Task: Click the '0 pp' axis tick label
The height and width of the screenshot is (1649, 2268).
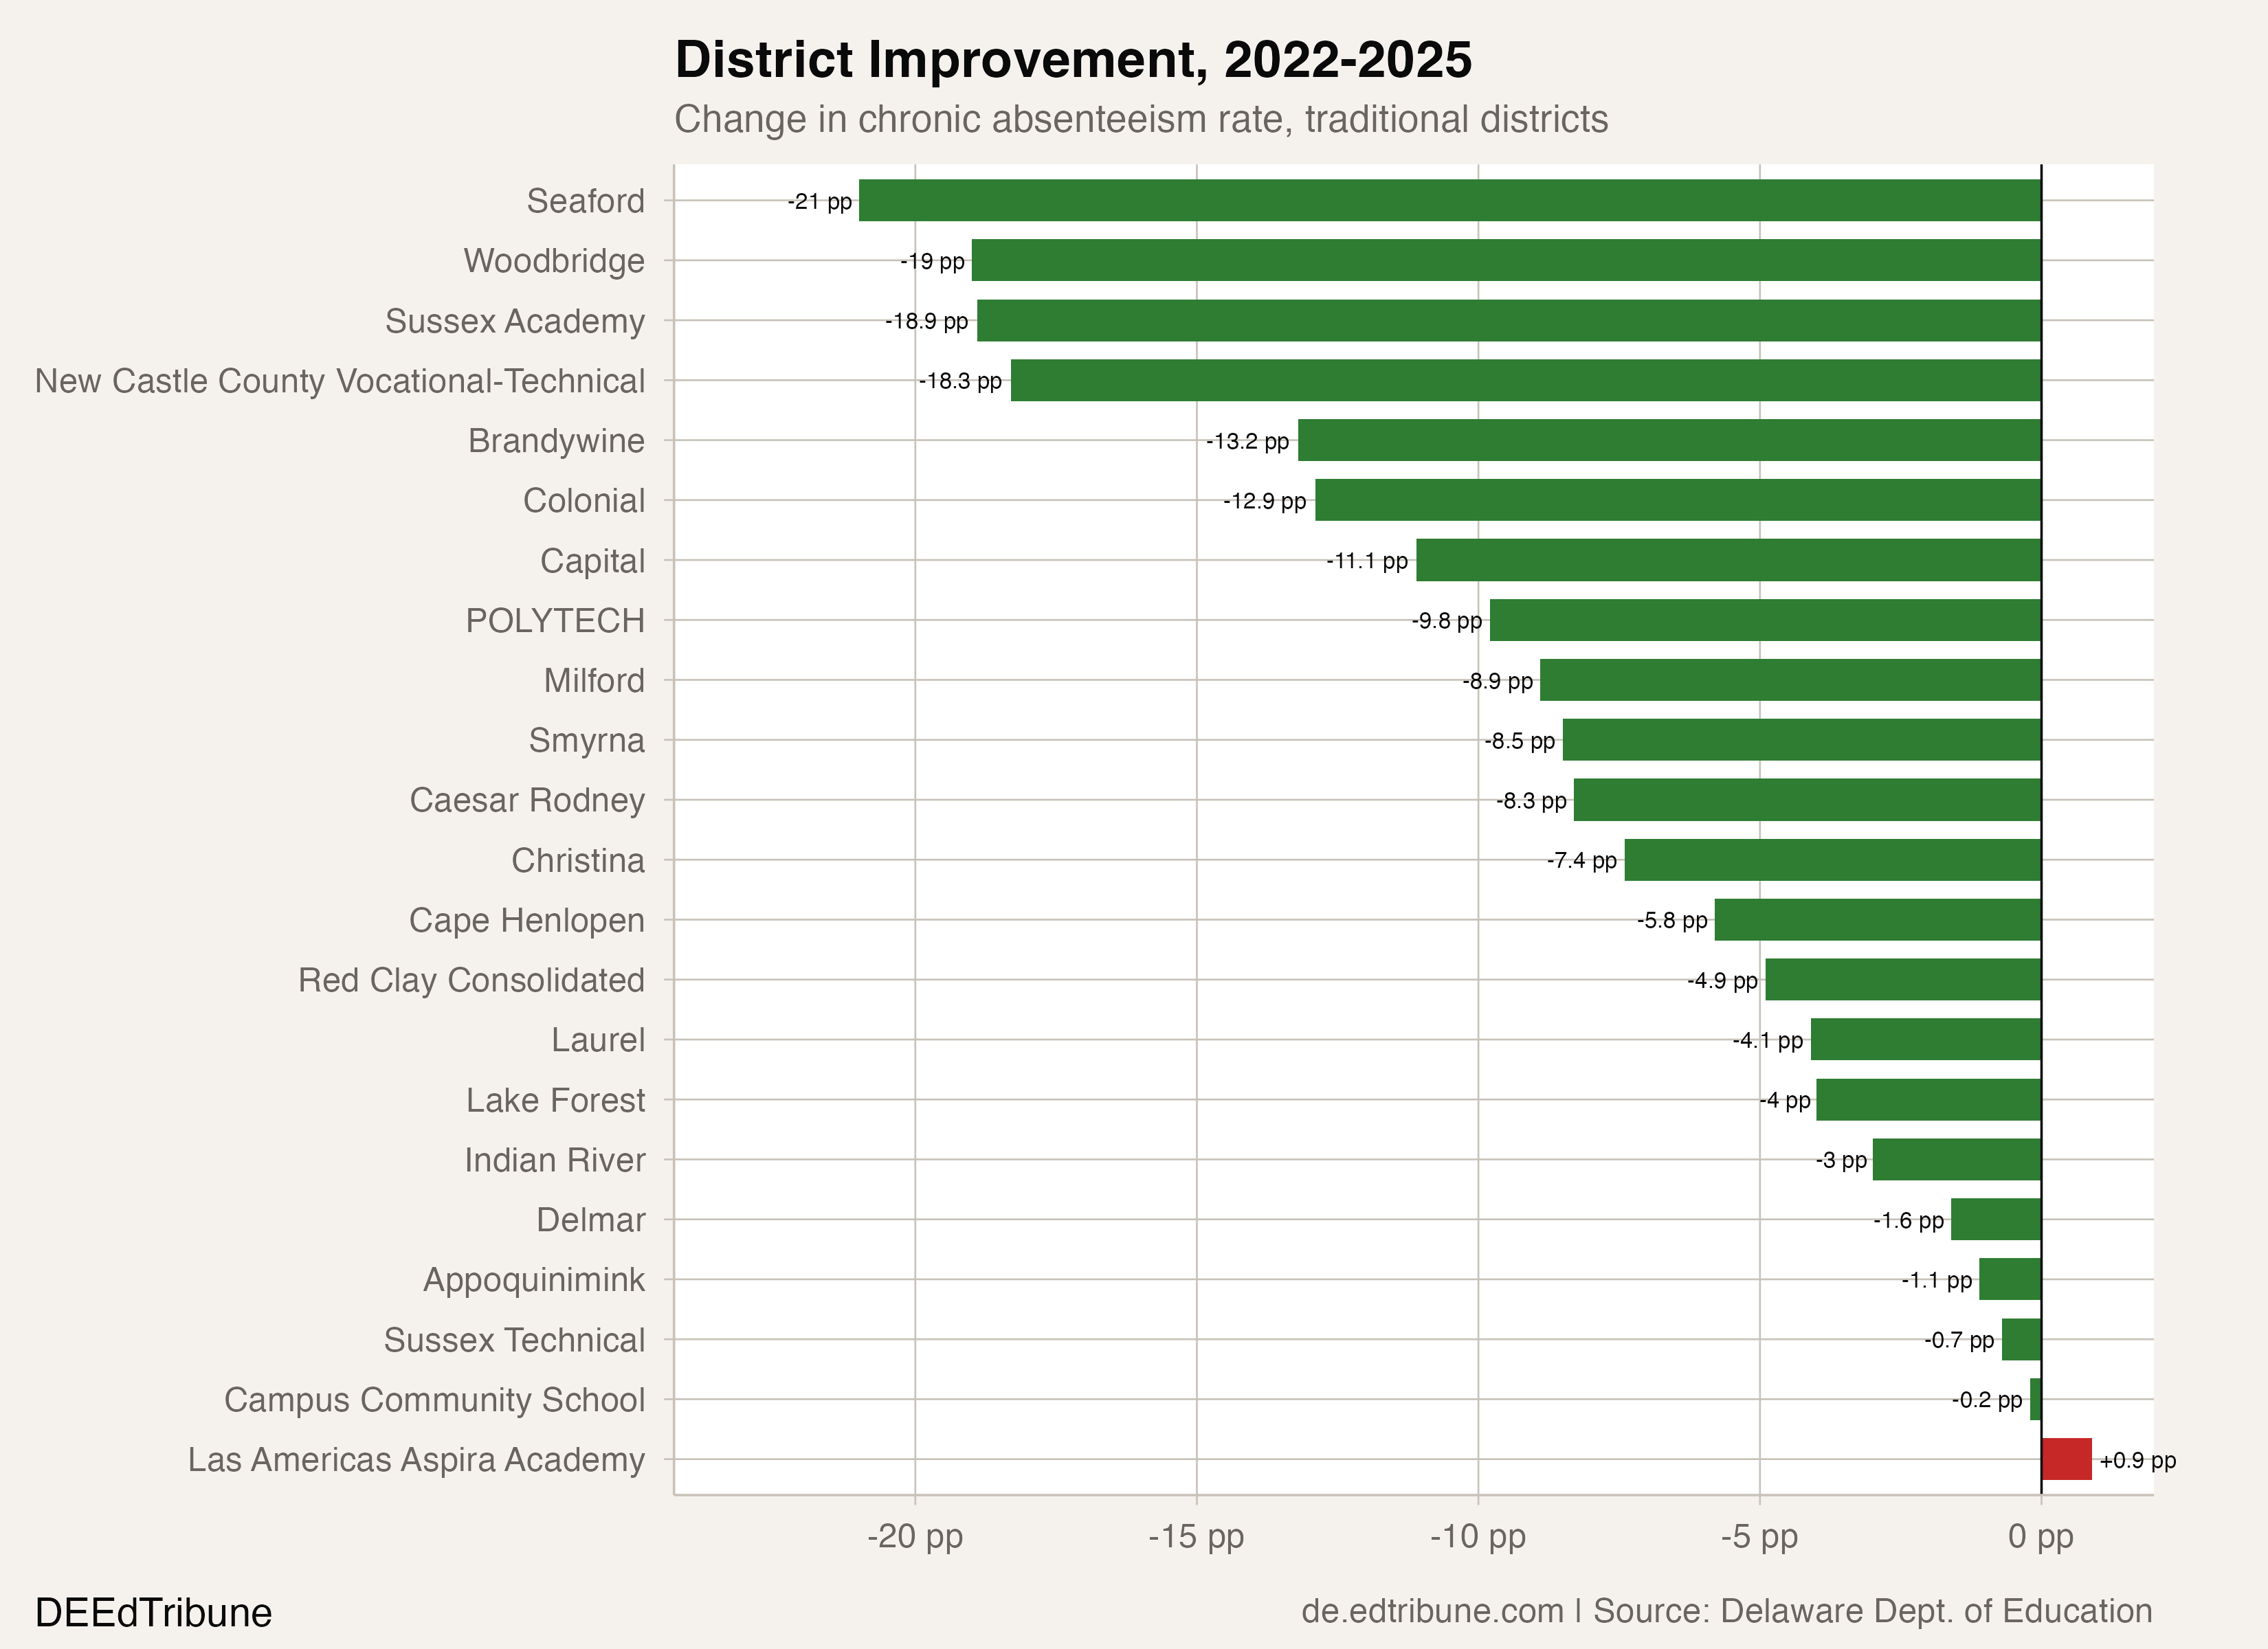Action: click(2040, 1536)
